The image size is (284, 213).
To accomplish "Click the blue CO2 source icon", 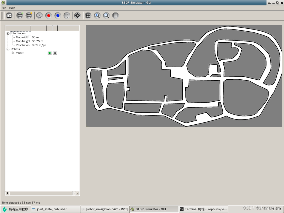I will click(58, 15).
